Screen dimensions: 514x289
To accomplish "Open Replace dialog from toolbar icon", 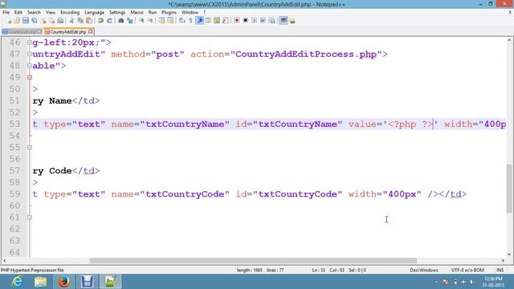I will (x=130, y=21).
